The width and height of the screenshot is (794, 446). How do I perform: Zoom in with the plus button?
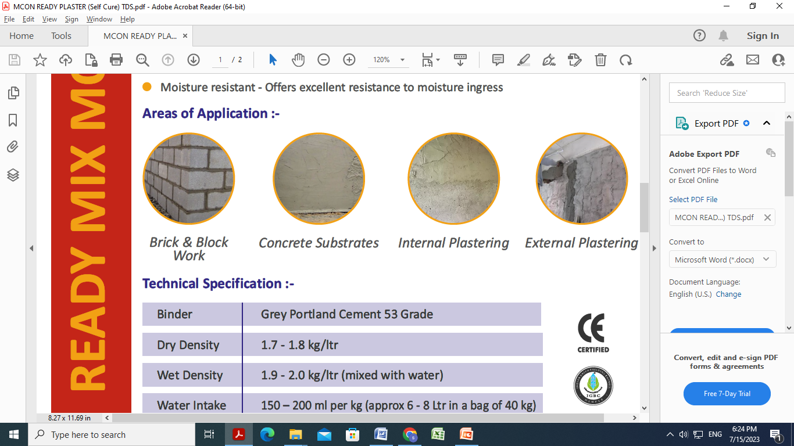349,60
